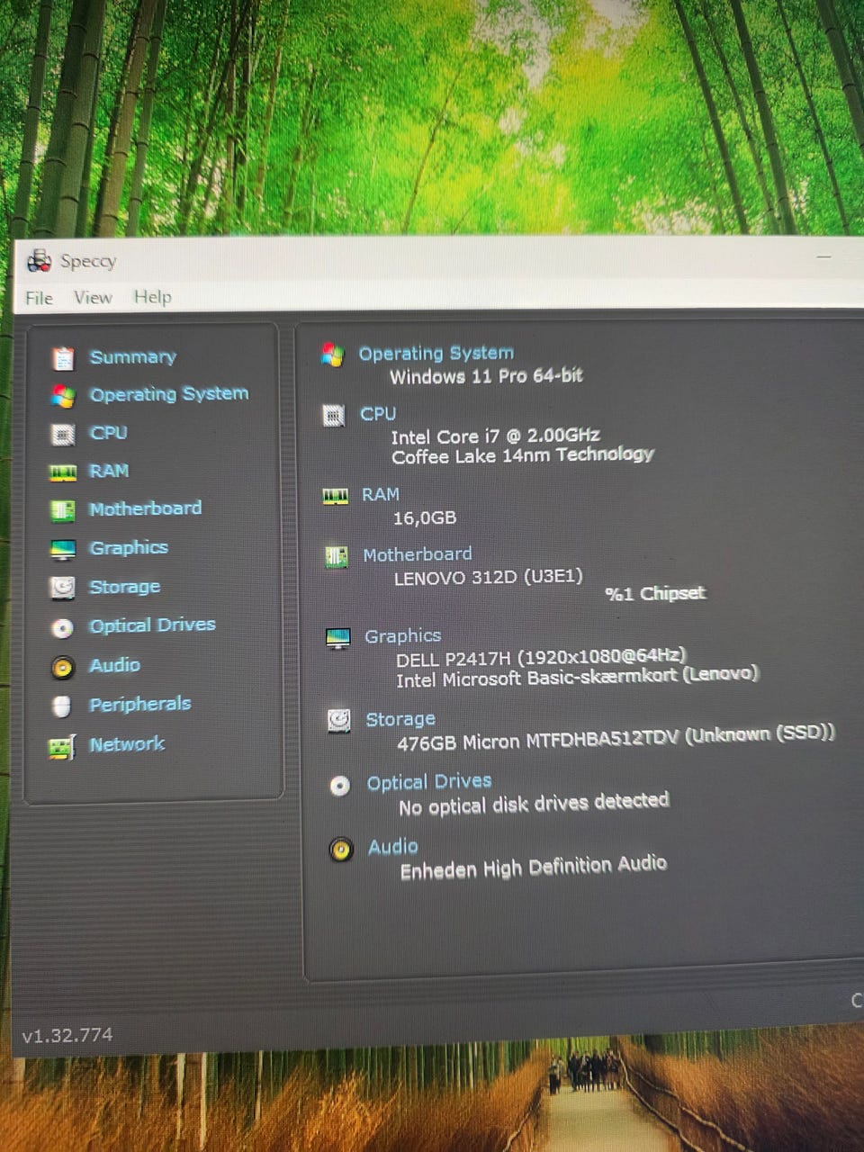Select RAM section in the sidebar
The width and height of the screenshot is (864, 1152).
[x=109, y=471]
